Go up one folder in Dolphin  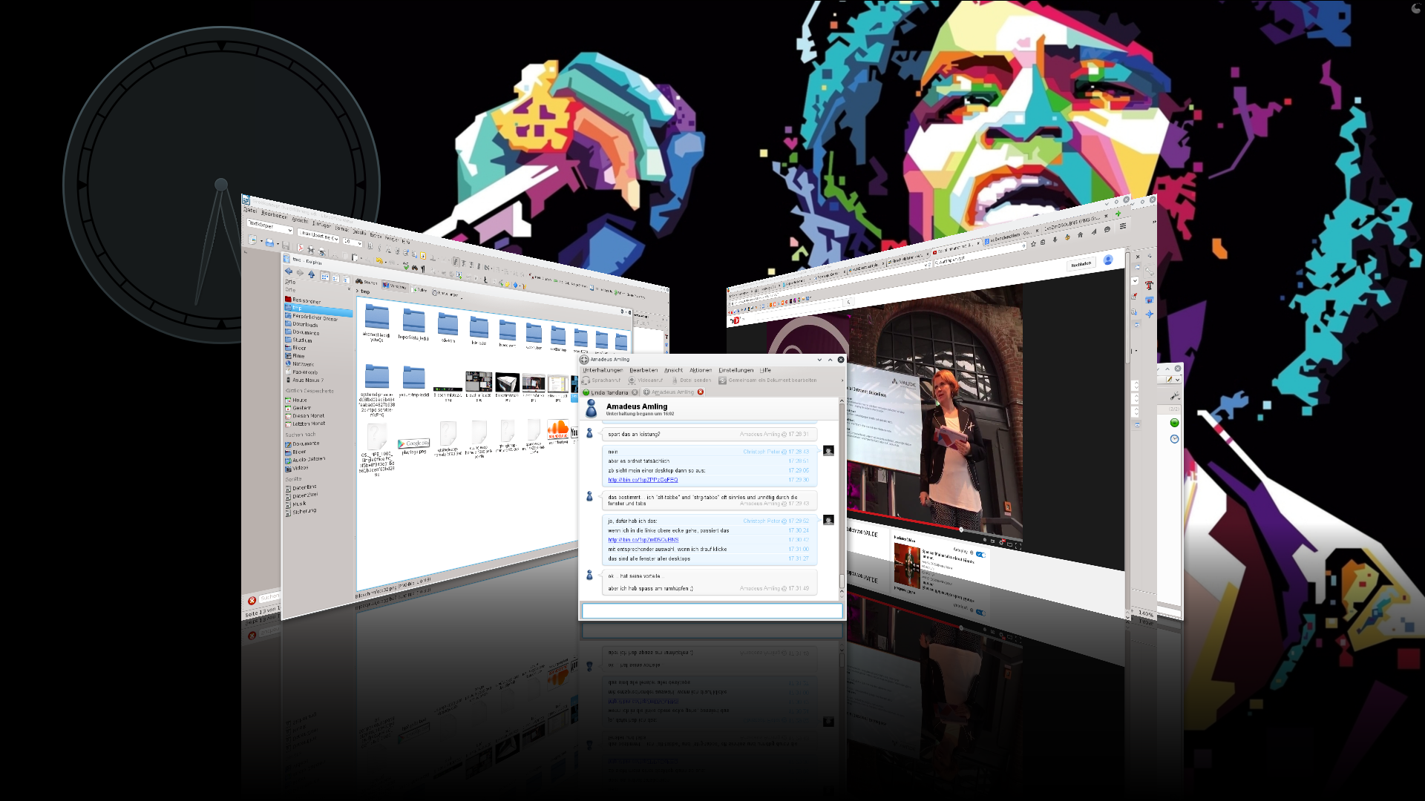coord(312,274)
